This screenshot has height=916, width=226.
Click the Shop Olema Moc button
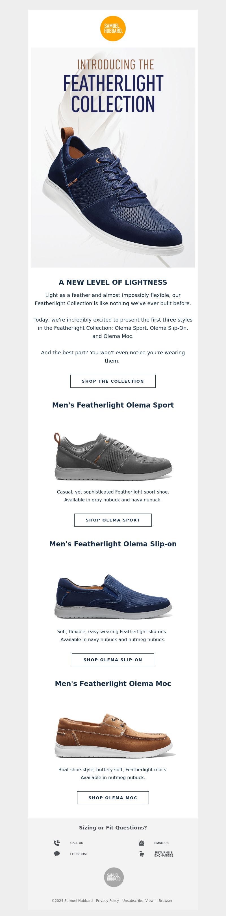tap(113, 798)
